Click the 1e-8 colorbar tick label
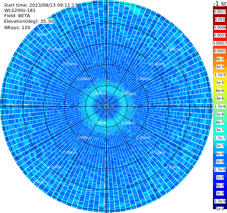 click(x=220, y=177)
